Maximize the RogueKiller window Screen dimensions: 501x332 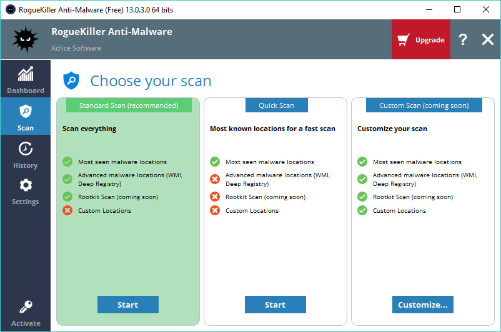pos(457,9)
